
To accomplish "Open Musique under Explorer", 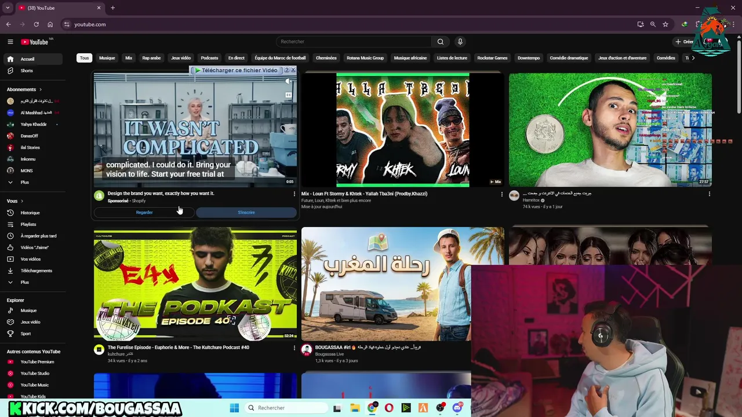I will pyautogui.click(x=32, y=310).
